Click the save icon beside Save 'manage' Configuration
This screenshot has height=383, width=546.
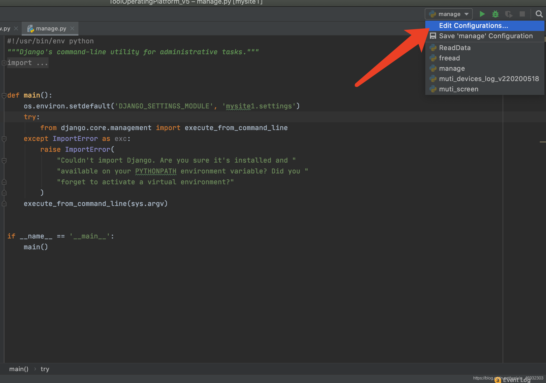point(433,36)
